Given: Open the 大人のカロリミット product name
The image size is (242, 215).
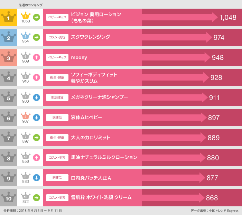Looking at the screenshot, I should 91,138.
